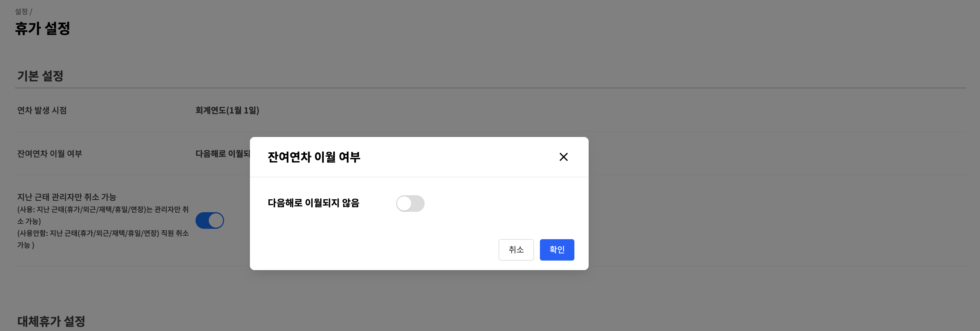
Task: Close the 잔여연차 이월 여부 dialog with X
Action: point(563,157)
